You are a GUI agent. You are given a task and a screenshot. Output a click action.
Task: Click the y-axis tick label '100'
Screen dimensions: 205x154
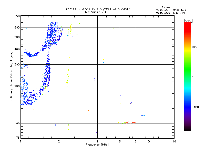tap(17, 123)
